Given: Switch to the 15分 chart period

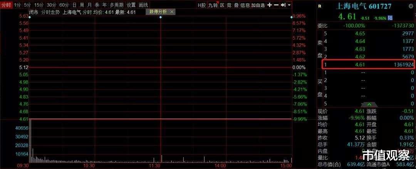Looking at the screenshot, I should click(39, 5).
